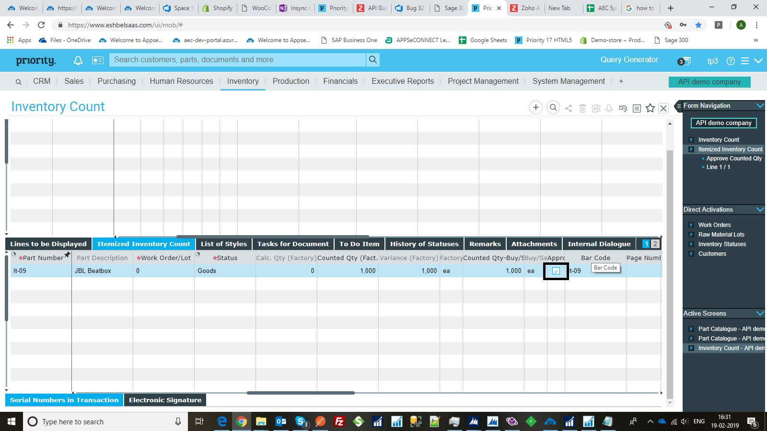Switch to the History of Statuses tab

pos(424,244)
